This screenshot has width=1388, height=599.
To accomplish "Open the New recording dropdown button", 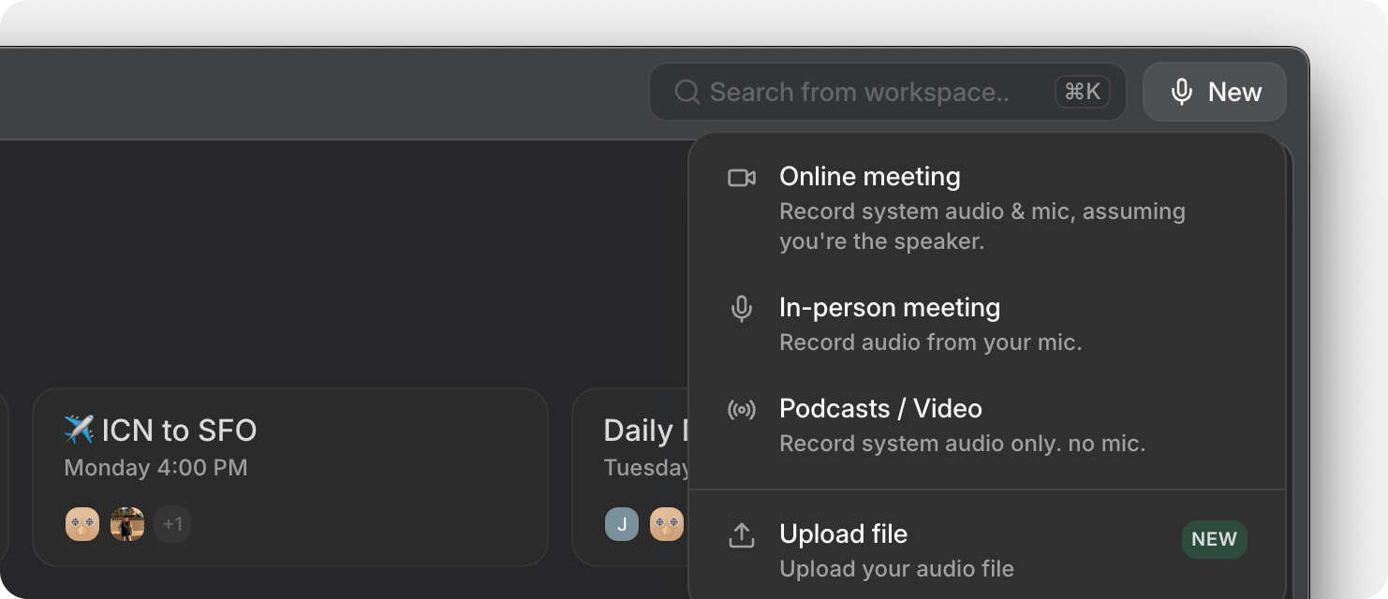I will 1214,92.
